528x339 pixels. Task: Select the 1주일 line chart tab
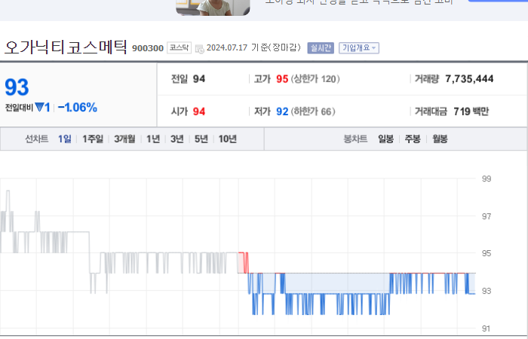93,139
